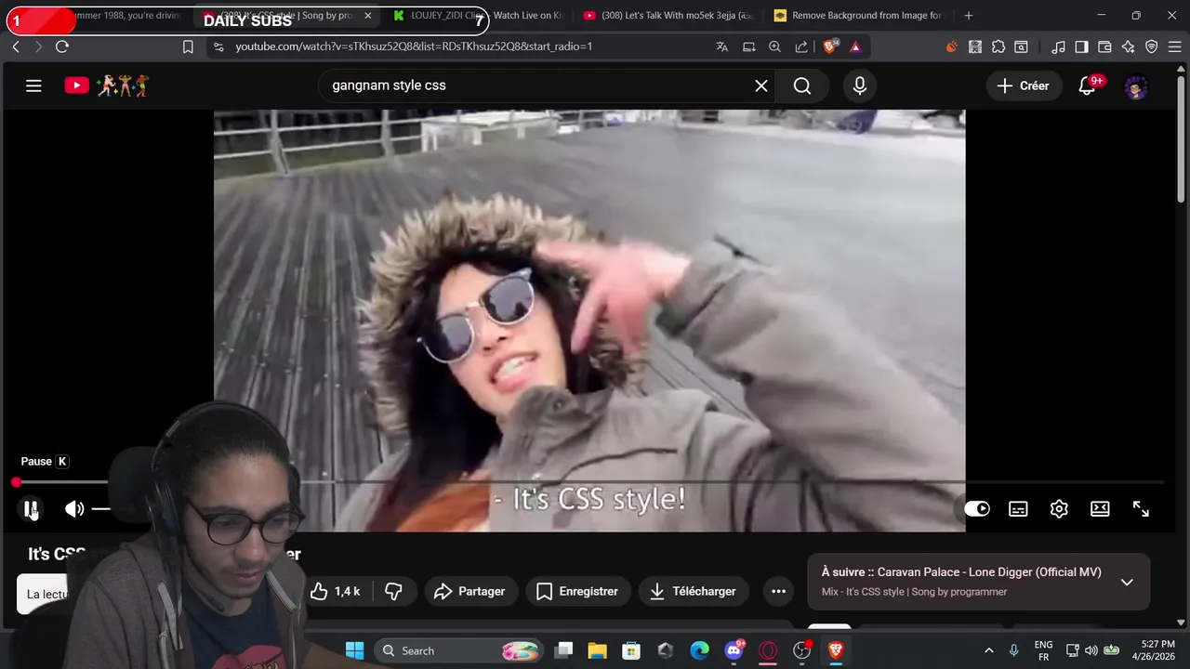Click the browser back arrow
Image resolution: width=1190 pixels, height=669 pixels.
click(16, 46)
